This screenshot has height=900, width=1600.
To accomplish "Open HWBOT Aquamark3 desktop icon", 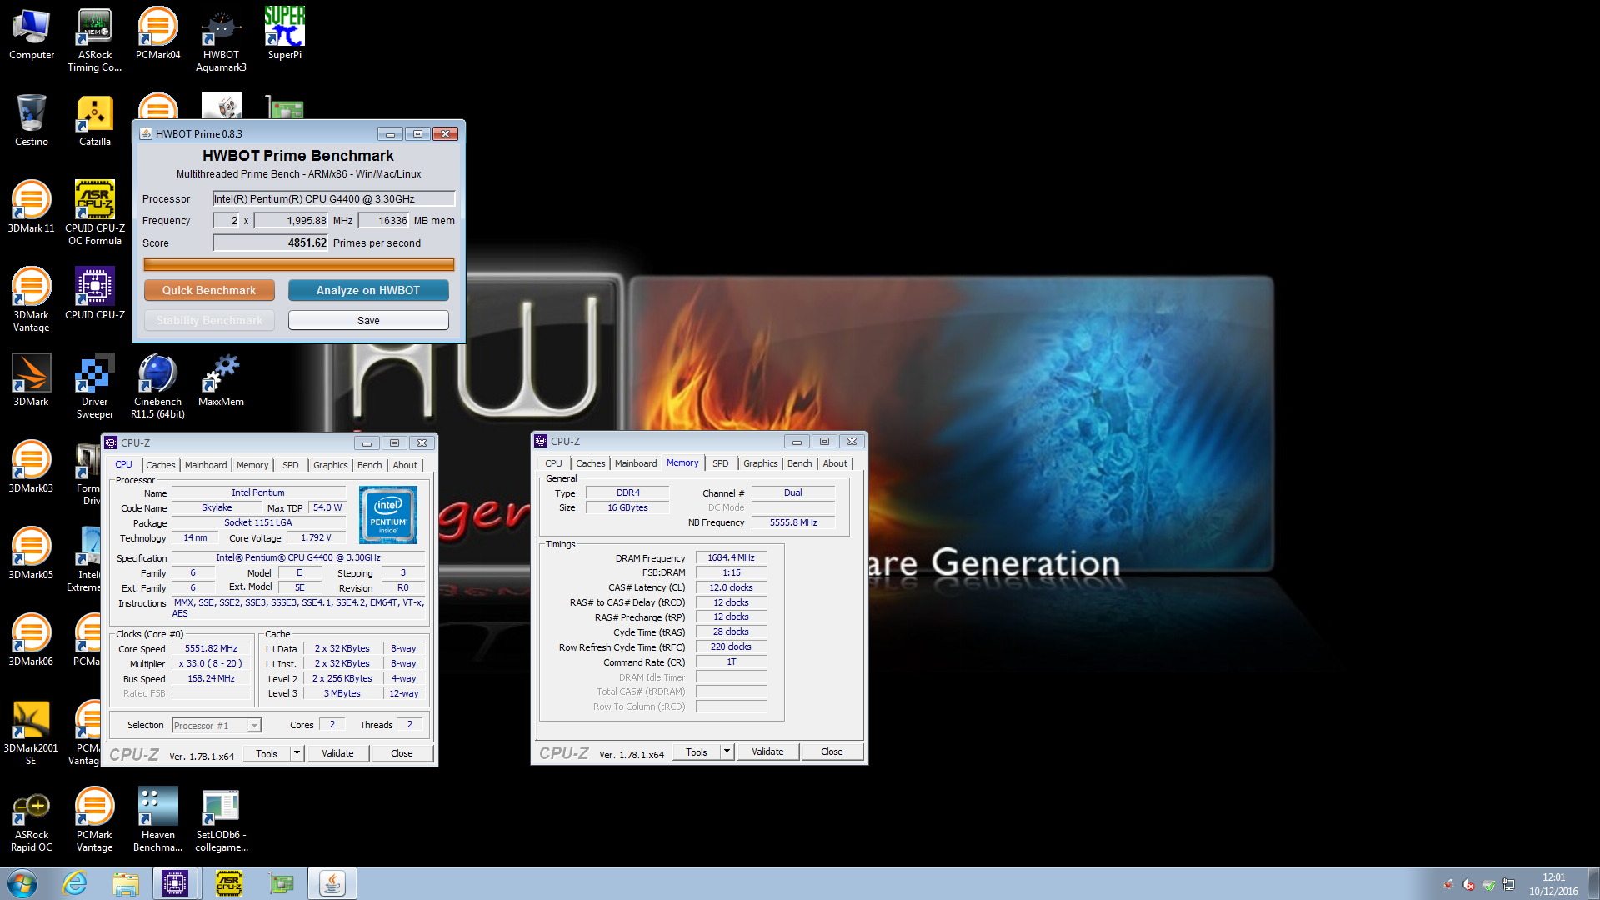I will coord(221,40).
